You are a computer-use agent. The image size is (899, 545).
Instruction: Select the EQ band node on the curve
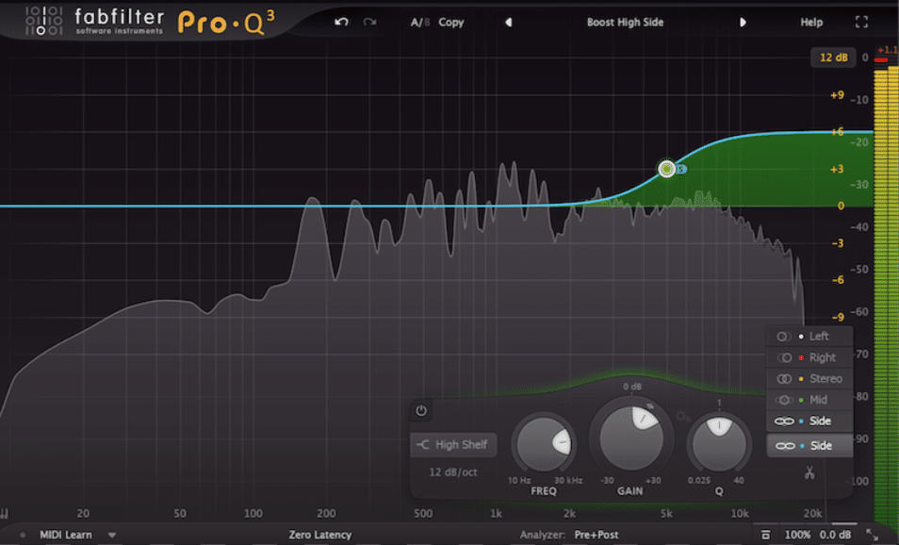point(666,169)
